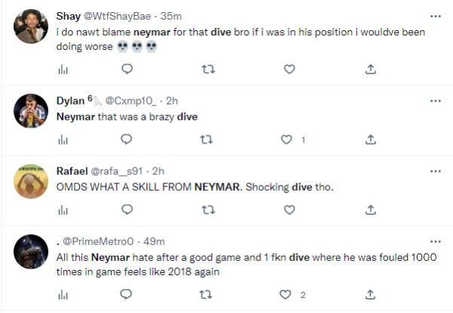Screen dimensions: 453x313
Task: Open more options on Dylan's tweet
Action: (x=435, y=100)
